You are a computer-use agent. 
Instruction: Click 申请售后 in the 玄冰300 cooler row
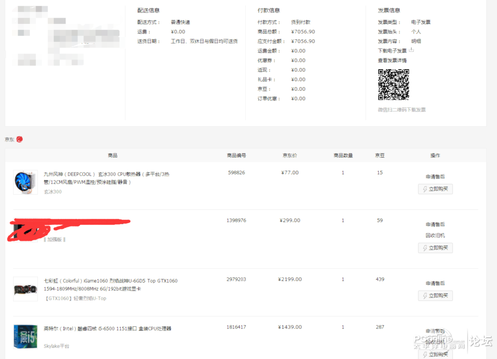[435, 176]
